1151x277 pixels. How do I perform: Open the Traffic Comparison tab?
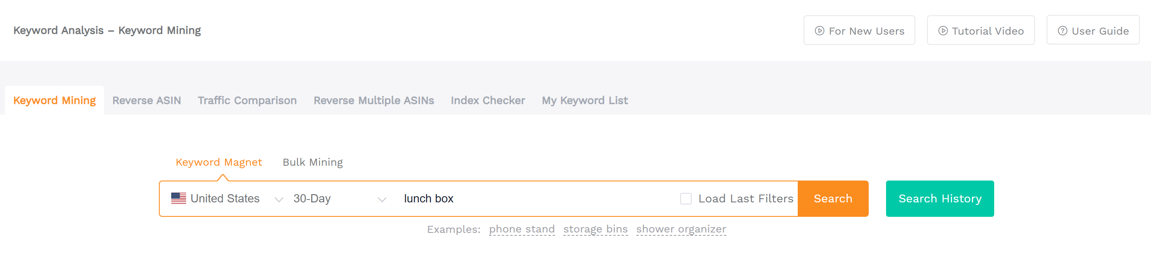point(247,100)
